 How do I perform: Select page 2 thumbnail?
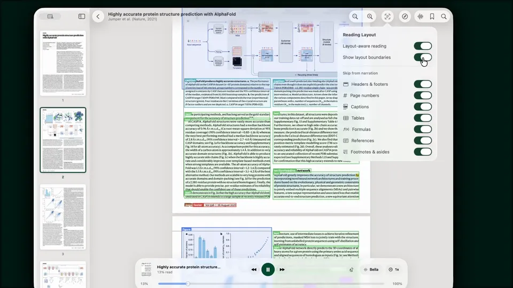coord(63,140)
